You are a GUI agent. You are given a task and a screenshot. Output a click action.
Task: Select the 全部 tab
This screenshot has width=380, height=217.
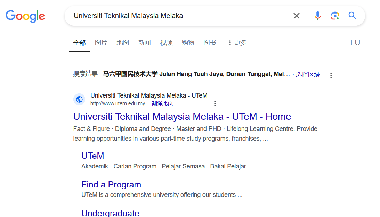(x=79, y=43)
